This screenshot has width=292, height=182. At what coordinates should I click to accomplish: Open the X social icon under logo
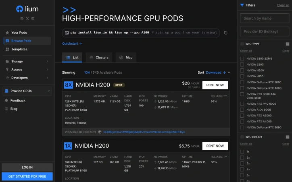pyautogui.click(x=27, y=19)
